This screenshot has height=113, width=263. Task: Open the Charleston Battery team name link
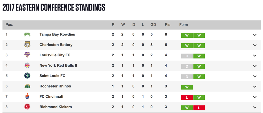coord(56,45)
